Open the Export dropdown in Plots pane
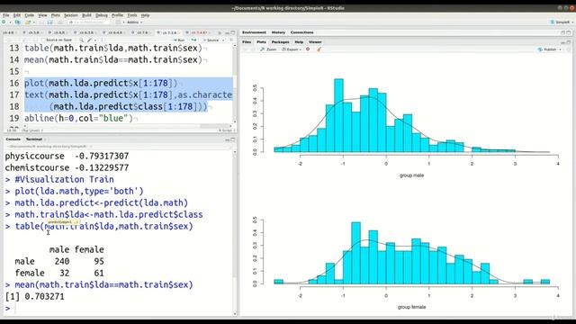This screenshot has height=324, width=576. coord(292,49)
